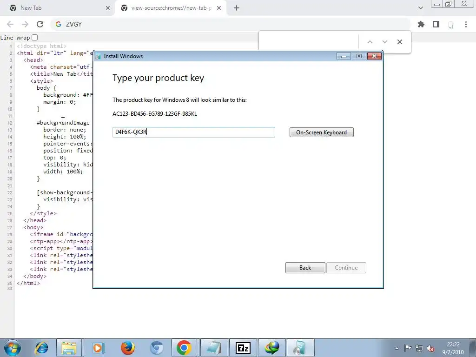The image size is (476, 357).
Task: Click the Google icon in address bar
Action: (58, 24)
